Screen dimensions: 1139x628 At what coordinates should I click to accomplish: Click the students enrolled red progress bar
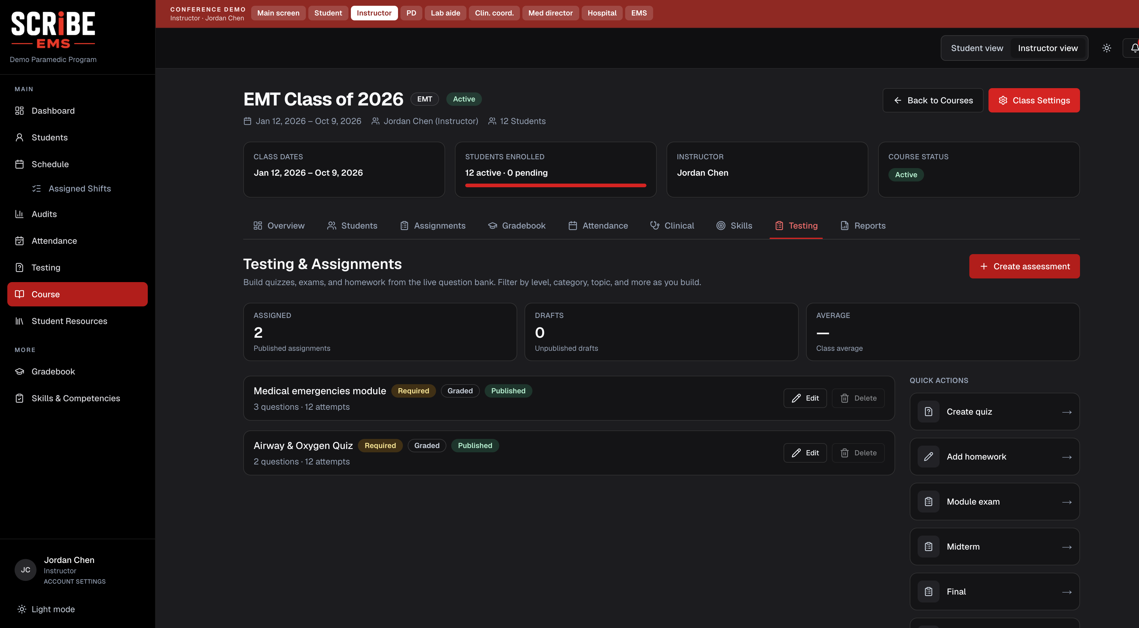tap(555, 185)
